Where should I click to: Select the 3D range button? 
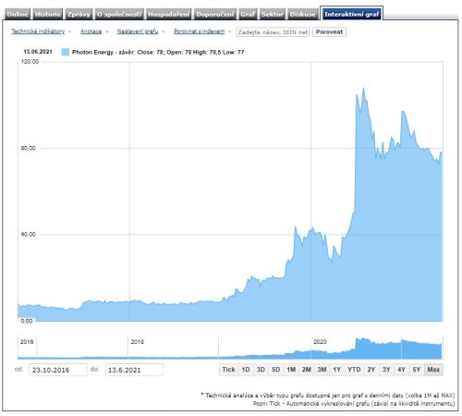(261, 370)
